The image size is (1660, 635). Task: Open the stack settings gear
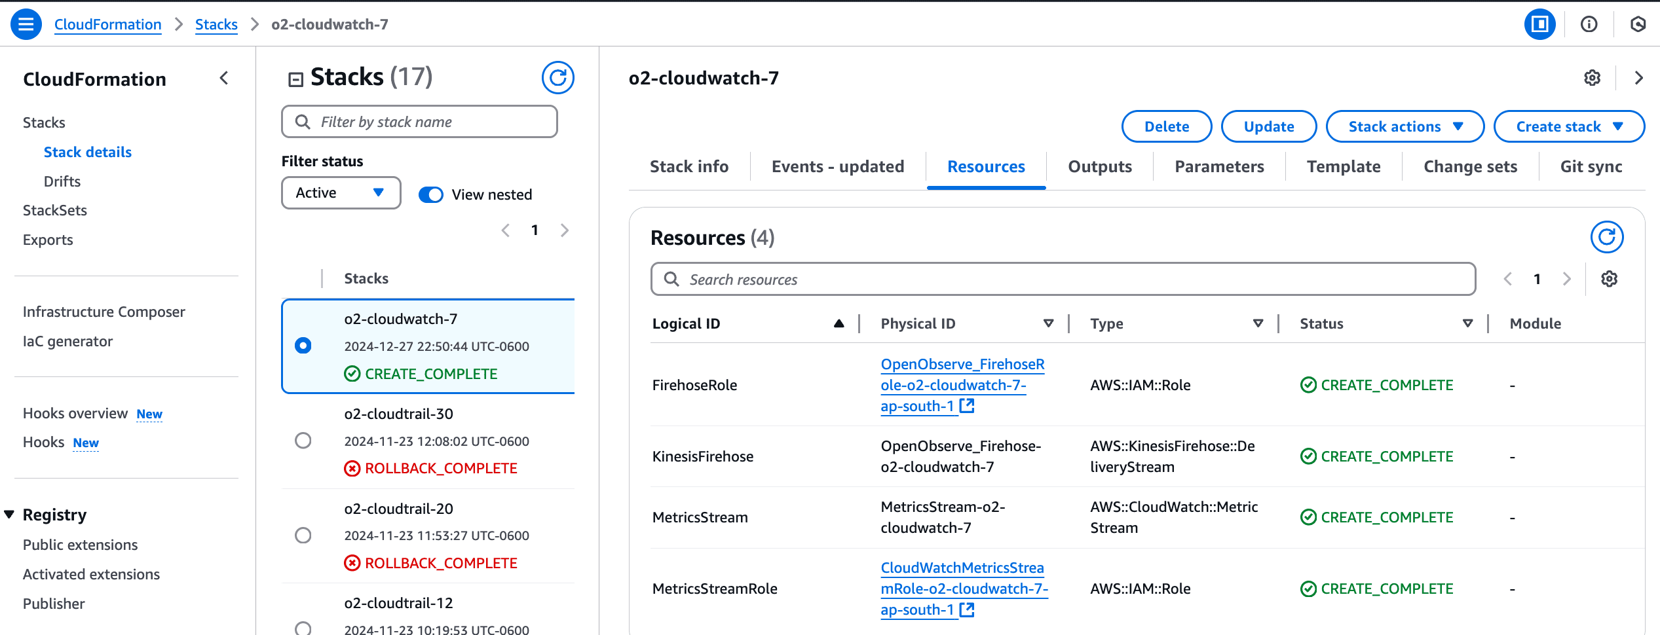coord(1592,78)
